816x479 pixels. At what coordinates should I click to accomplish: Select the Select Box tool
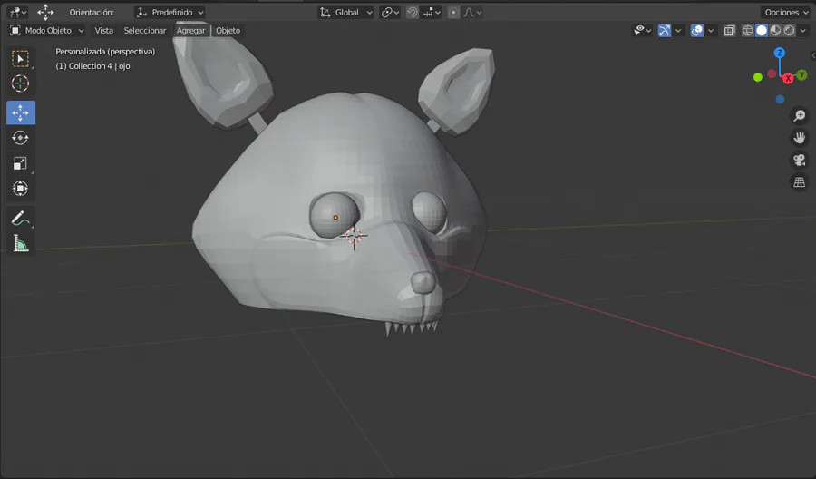pos(20,58)
